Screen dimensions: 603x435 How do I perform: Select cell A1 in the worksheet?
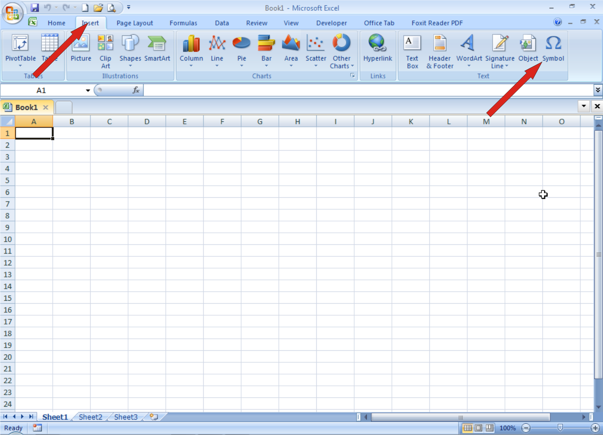34,133
